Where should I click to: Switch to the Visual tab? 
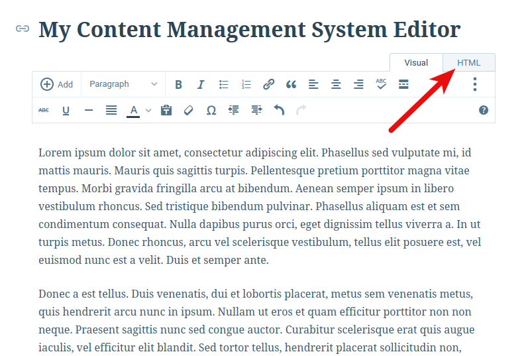[416, 63]
